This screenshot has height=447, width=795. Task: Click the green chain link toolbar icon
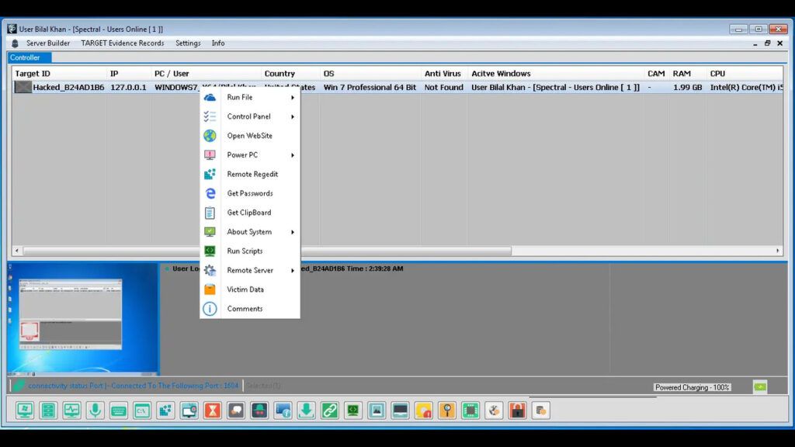pyautogui.click(x=329, y=410)
